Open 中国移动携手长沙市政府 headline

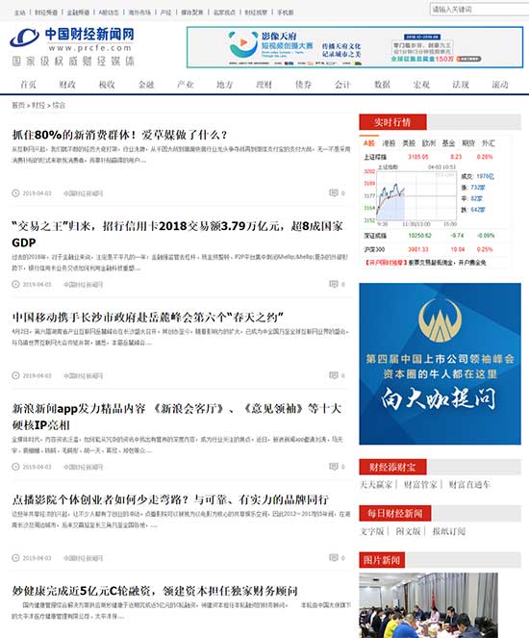(x=147, y=317)
